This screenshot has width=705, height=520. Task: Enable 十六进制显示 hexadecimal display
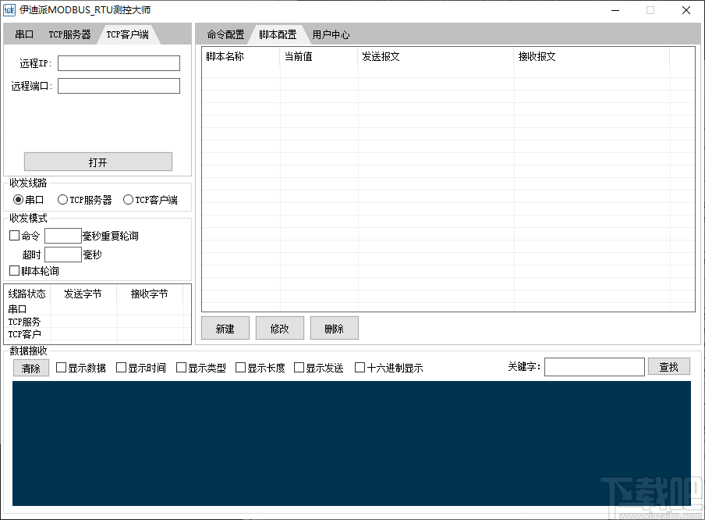point(359,367)
